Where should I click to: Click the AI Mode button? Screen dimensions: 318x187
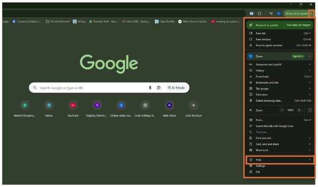tap(176, 88)
